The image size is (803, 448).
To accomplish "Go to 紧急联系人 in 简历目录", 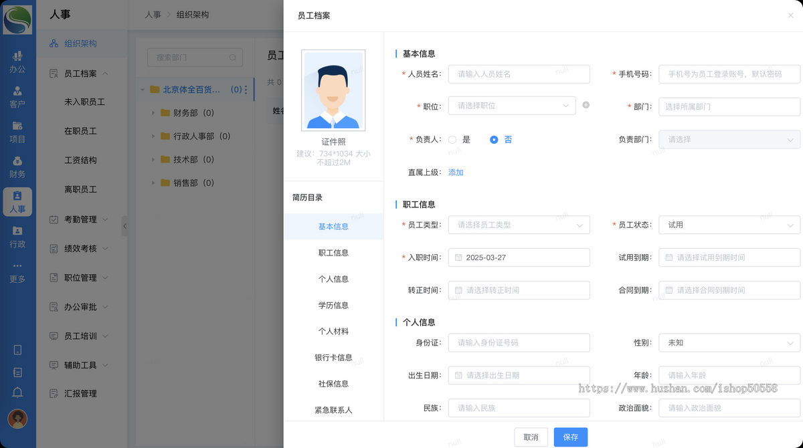I will pyautogui.click(x=333, y=410).
